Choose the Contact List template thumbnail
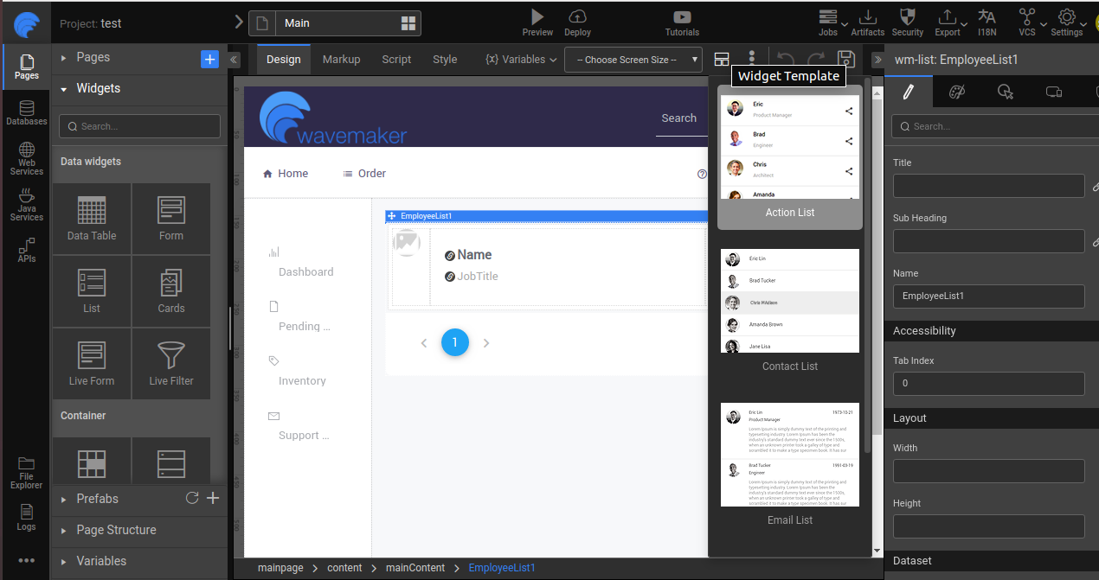Viewport: 1099px width, 580px height. (x=790, y=302)
